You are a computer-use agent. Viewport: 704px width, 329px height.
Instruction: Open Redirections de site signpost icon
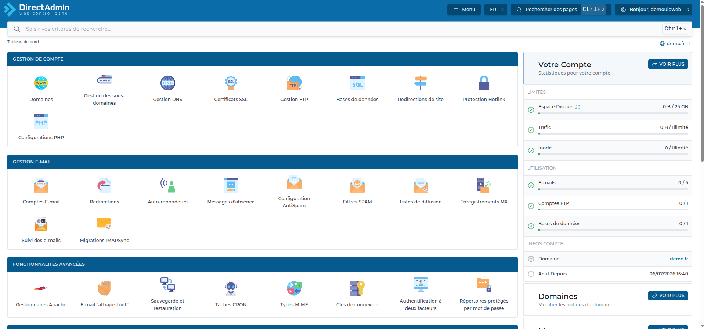pyautogui.click(x=420, y=83)
